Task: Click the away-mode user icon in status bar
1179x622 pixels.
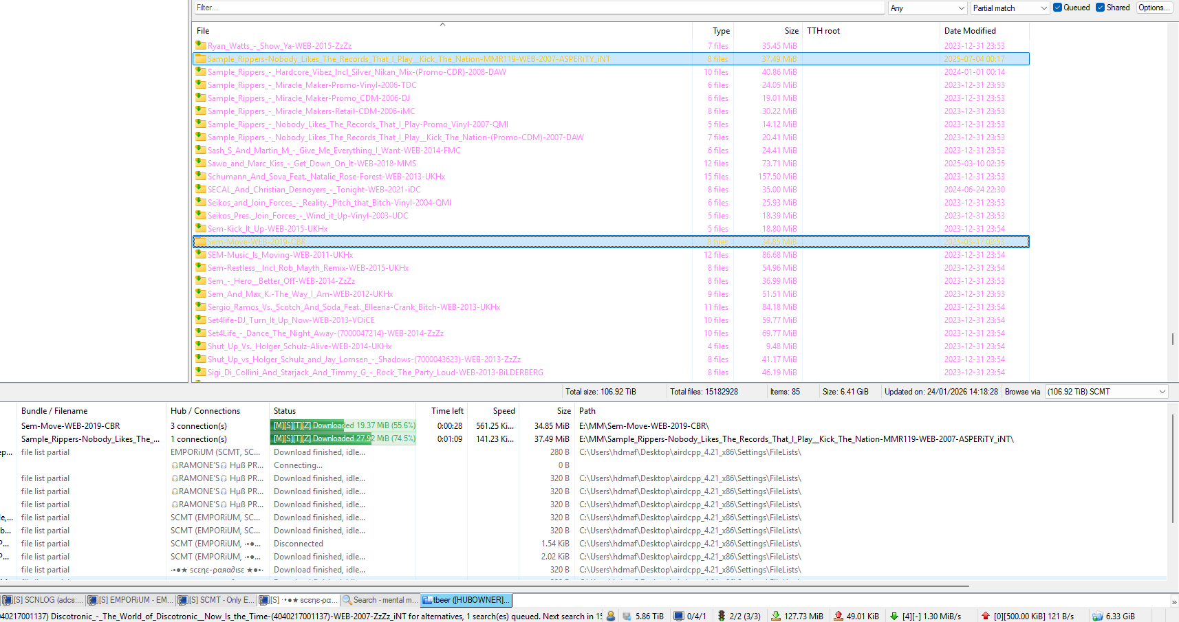Action: point(610,616)
